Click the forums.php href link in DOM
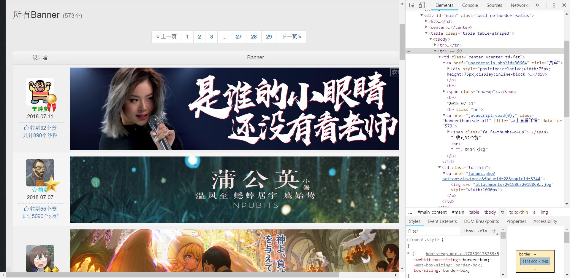570x278 pixels. [x=491, y=176]
